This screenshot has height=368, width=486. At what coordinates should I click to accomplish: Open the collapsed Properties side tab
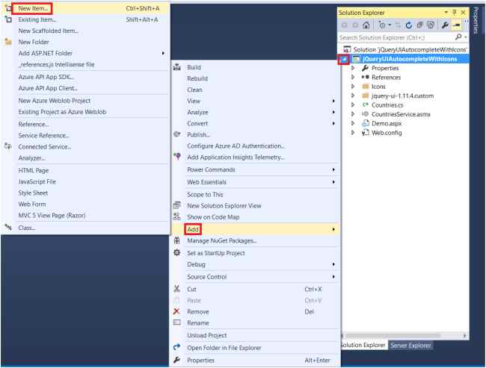(476, 20)
